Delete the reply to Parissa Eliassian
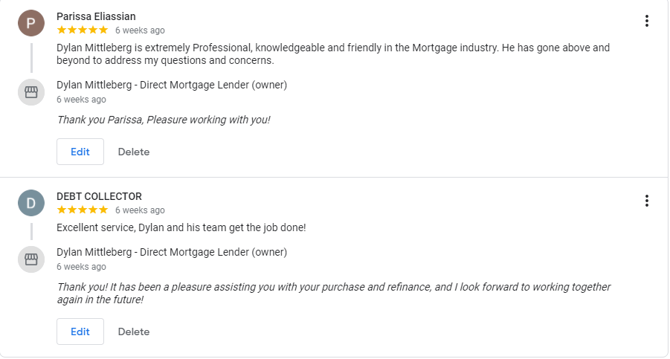Screen dimensions: 670x359 tap(134, 152)
